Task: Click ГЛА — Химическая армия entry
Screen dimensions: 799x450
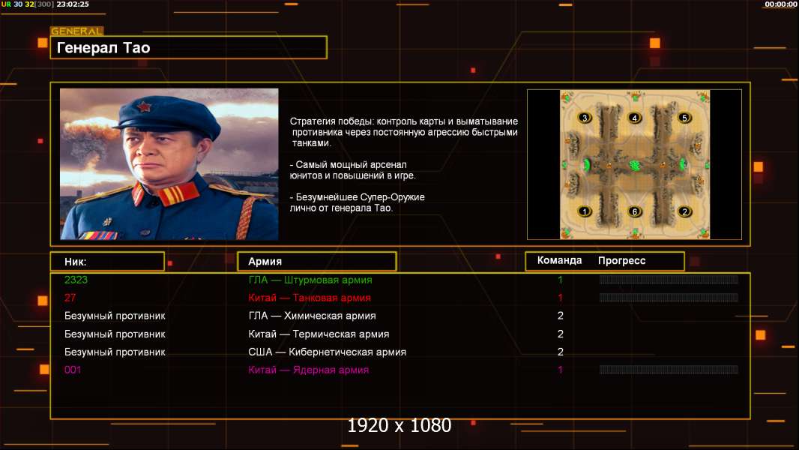Action: [312, 316]
